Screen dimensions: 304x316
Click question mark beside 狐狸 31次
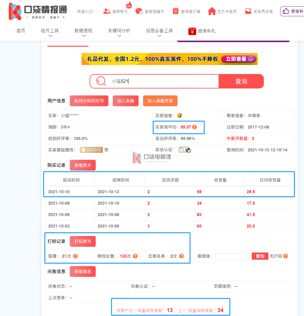point(75,256)
